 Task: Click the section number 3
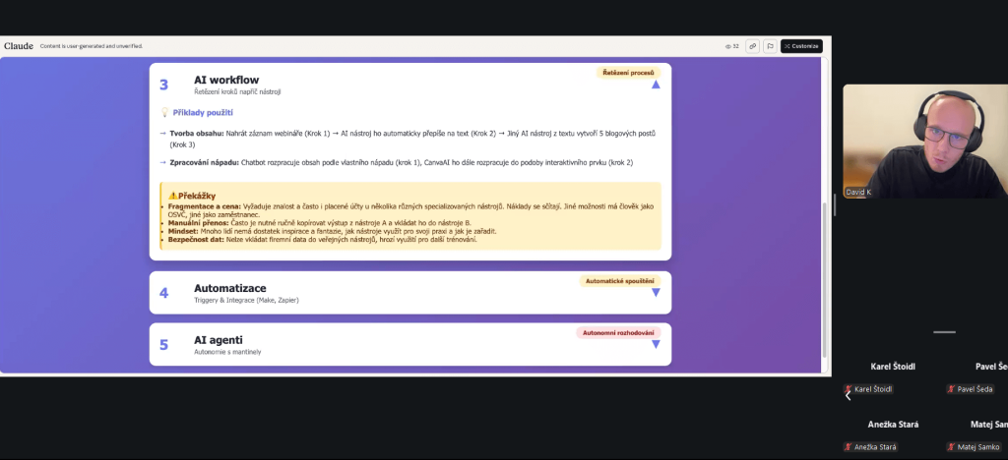click(163, 86)
